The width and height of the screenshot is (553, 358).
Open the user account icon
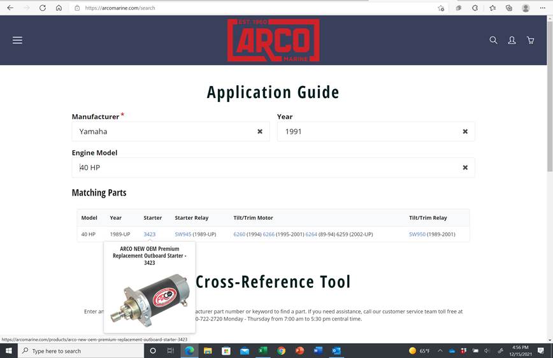pos(512,40)
